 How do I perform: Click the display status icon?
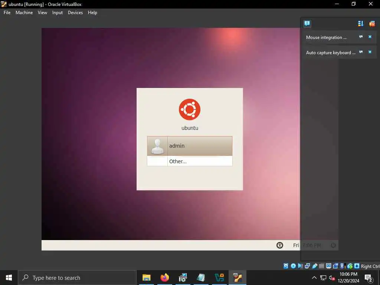(x=329, y=266)
